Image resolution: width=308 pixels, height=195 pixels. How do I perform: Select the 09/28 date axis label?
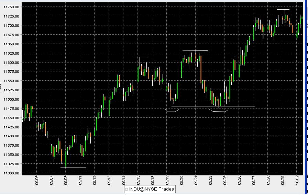[268, 181]
